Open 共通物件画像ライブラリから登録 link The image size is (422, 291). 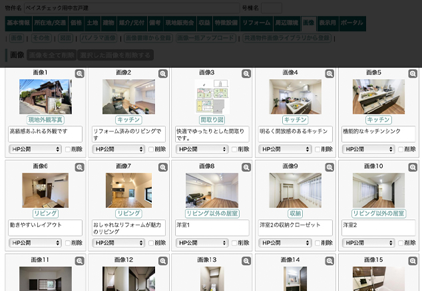[x=287, y=38]
